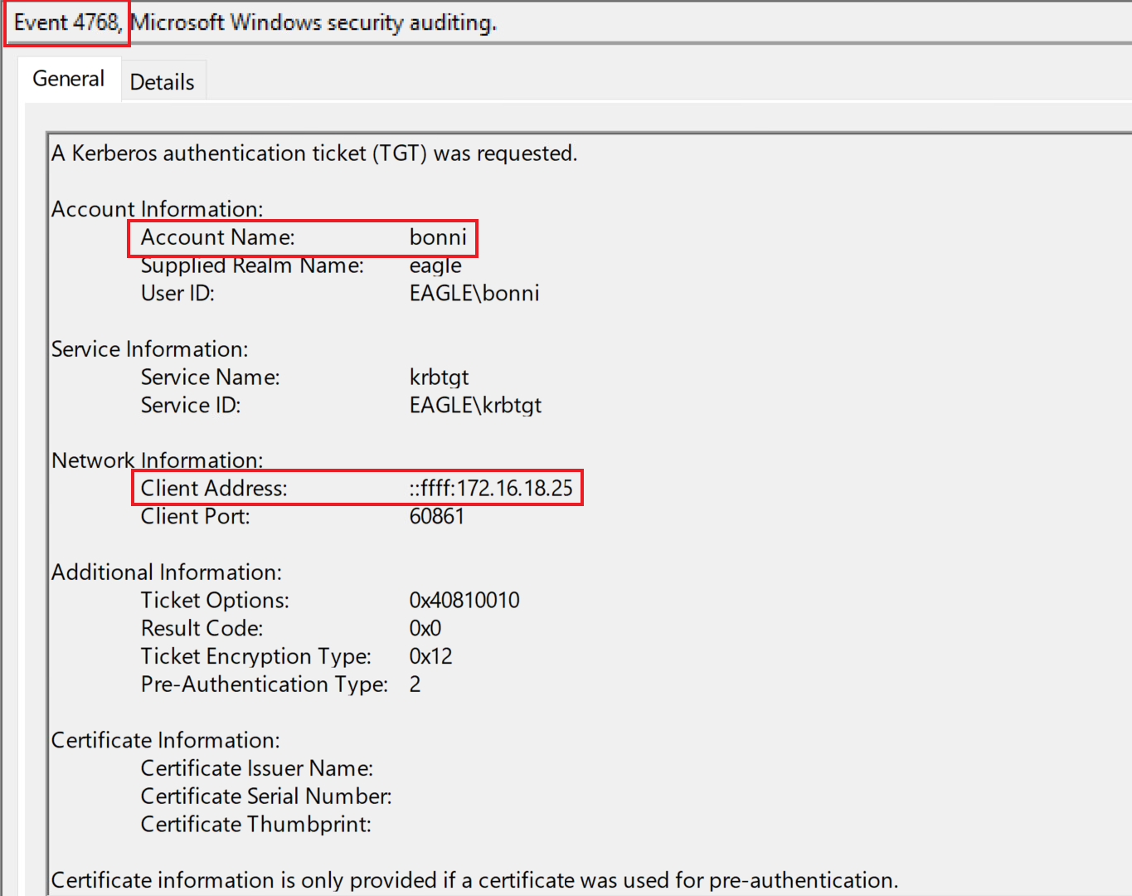The height and width of the screenshot is (896, 1132).
Task: Click the supplied realm name value eagle
Action: 435,265
